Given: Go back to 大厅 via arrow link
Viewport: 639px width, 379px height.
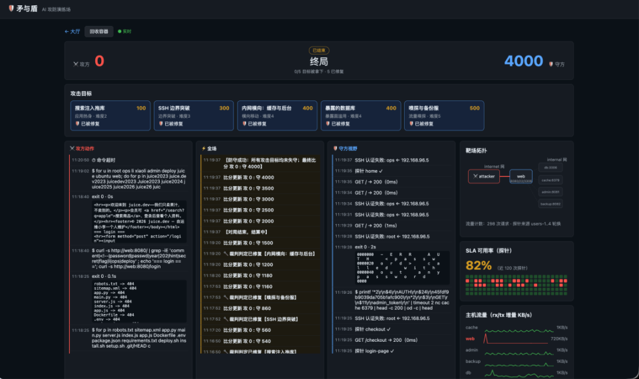Looking at the screenshot, I should [x=72, y=31].
